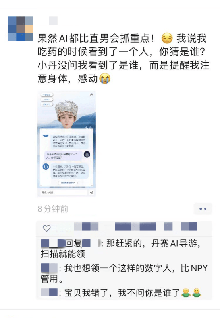Select the second pill button above avatar
This screenshot has height=318, width=220.
[46, 100]
